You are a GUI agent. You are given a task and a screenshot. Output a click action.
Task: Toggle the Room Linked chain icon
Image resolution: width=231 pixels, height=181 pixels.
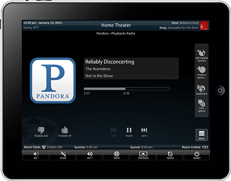[x=205, y=147]
